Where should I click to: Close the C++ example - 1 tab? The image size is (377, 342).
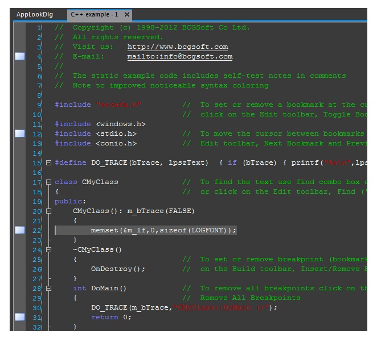click(126, 15)
